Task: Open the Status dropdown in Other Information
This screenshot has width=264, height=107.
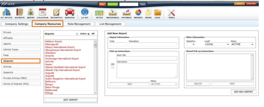Action: 242,44
